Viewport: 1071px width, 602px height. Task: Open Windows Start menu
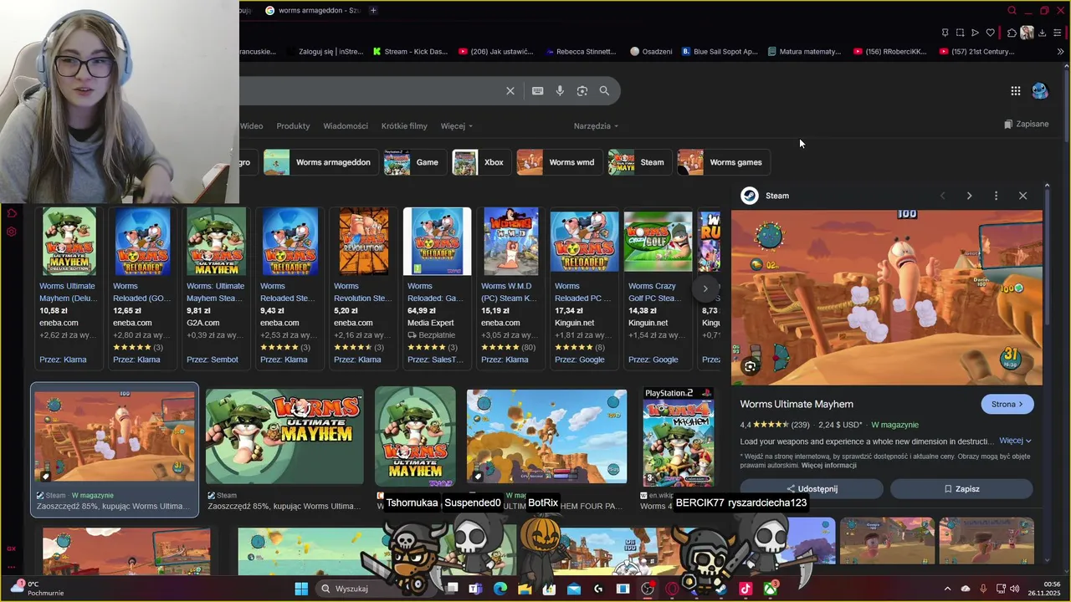[301, 589]
